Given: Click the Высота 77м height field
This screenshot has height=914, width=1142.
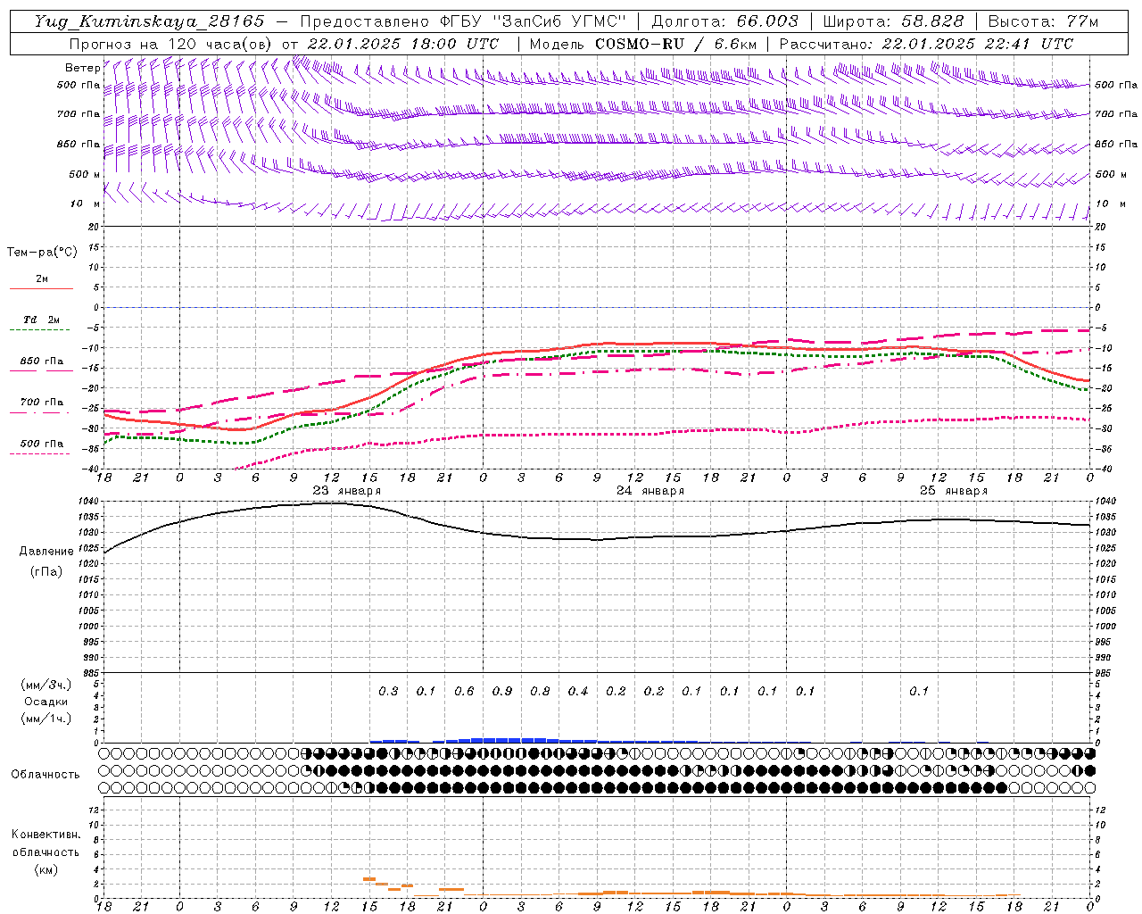Looking at the screenshot, I should click(x=1043, y=21).
